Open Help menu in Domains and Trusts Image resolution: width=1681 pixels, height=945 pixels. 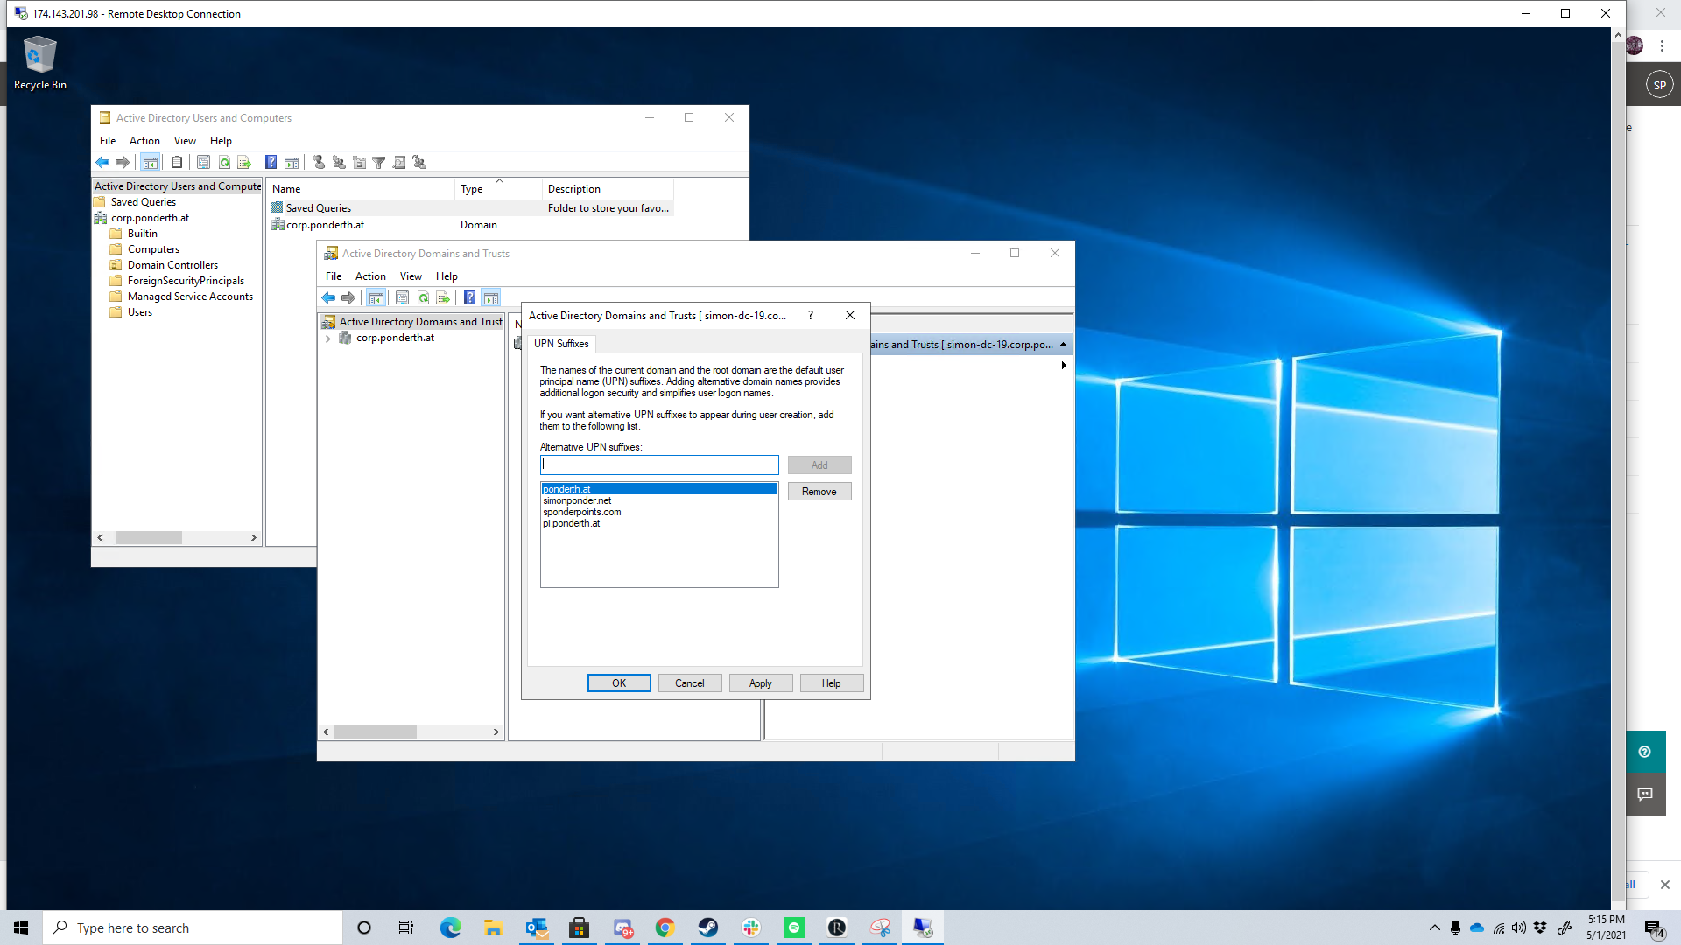click(447, 276)
